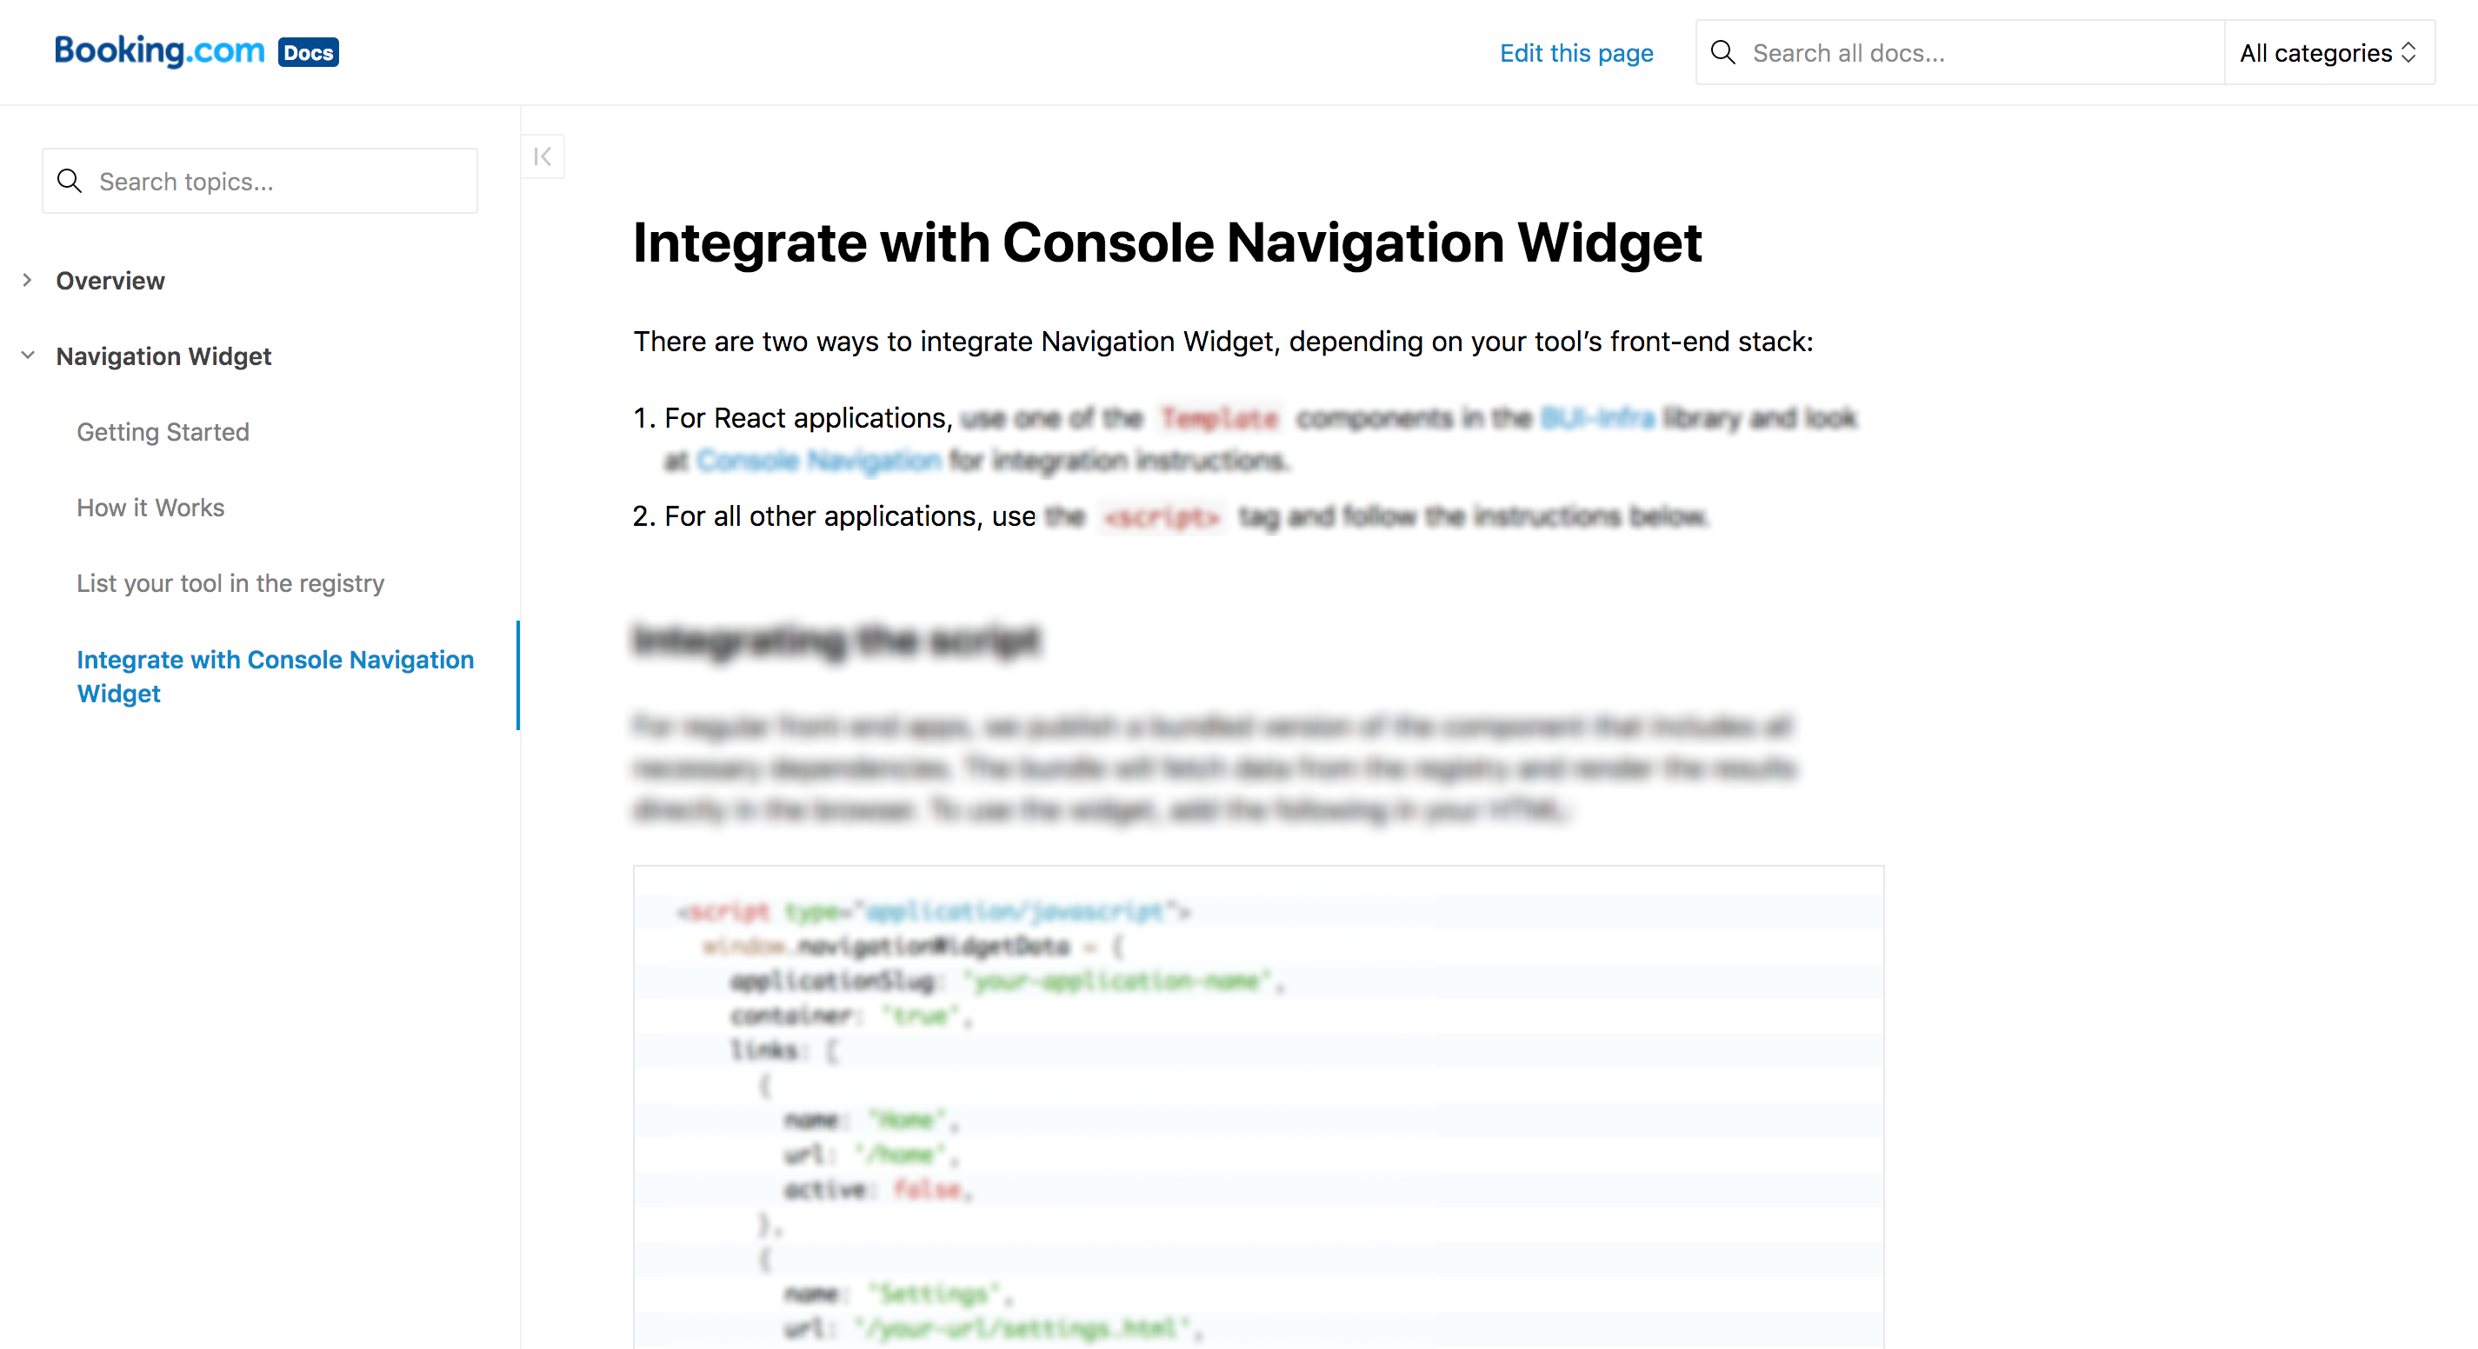Click the sidebar collapse icon above the article

[543, 156]
